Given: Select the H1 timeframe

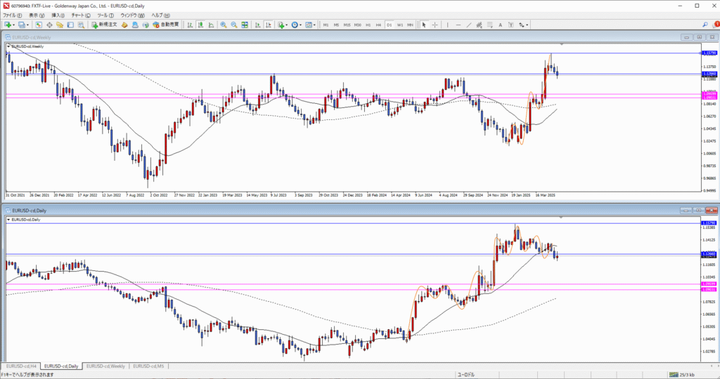Looking at the screenshot, I should (x=368, y=25).
